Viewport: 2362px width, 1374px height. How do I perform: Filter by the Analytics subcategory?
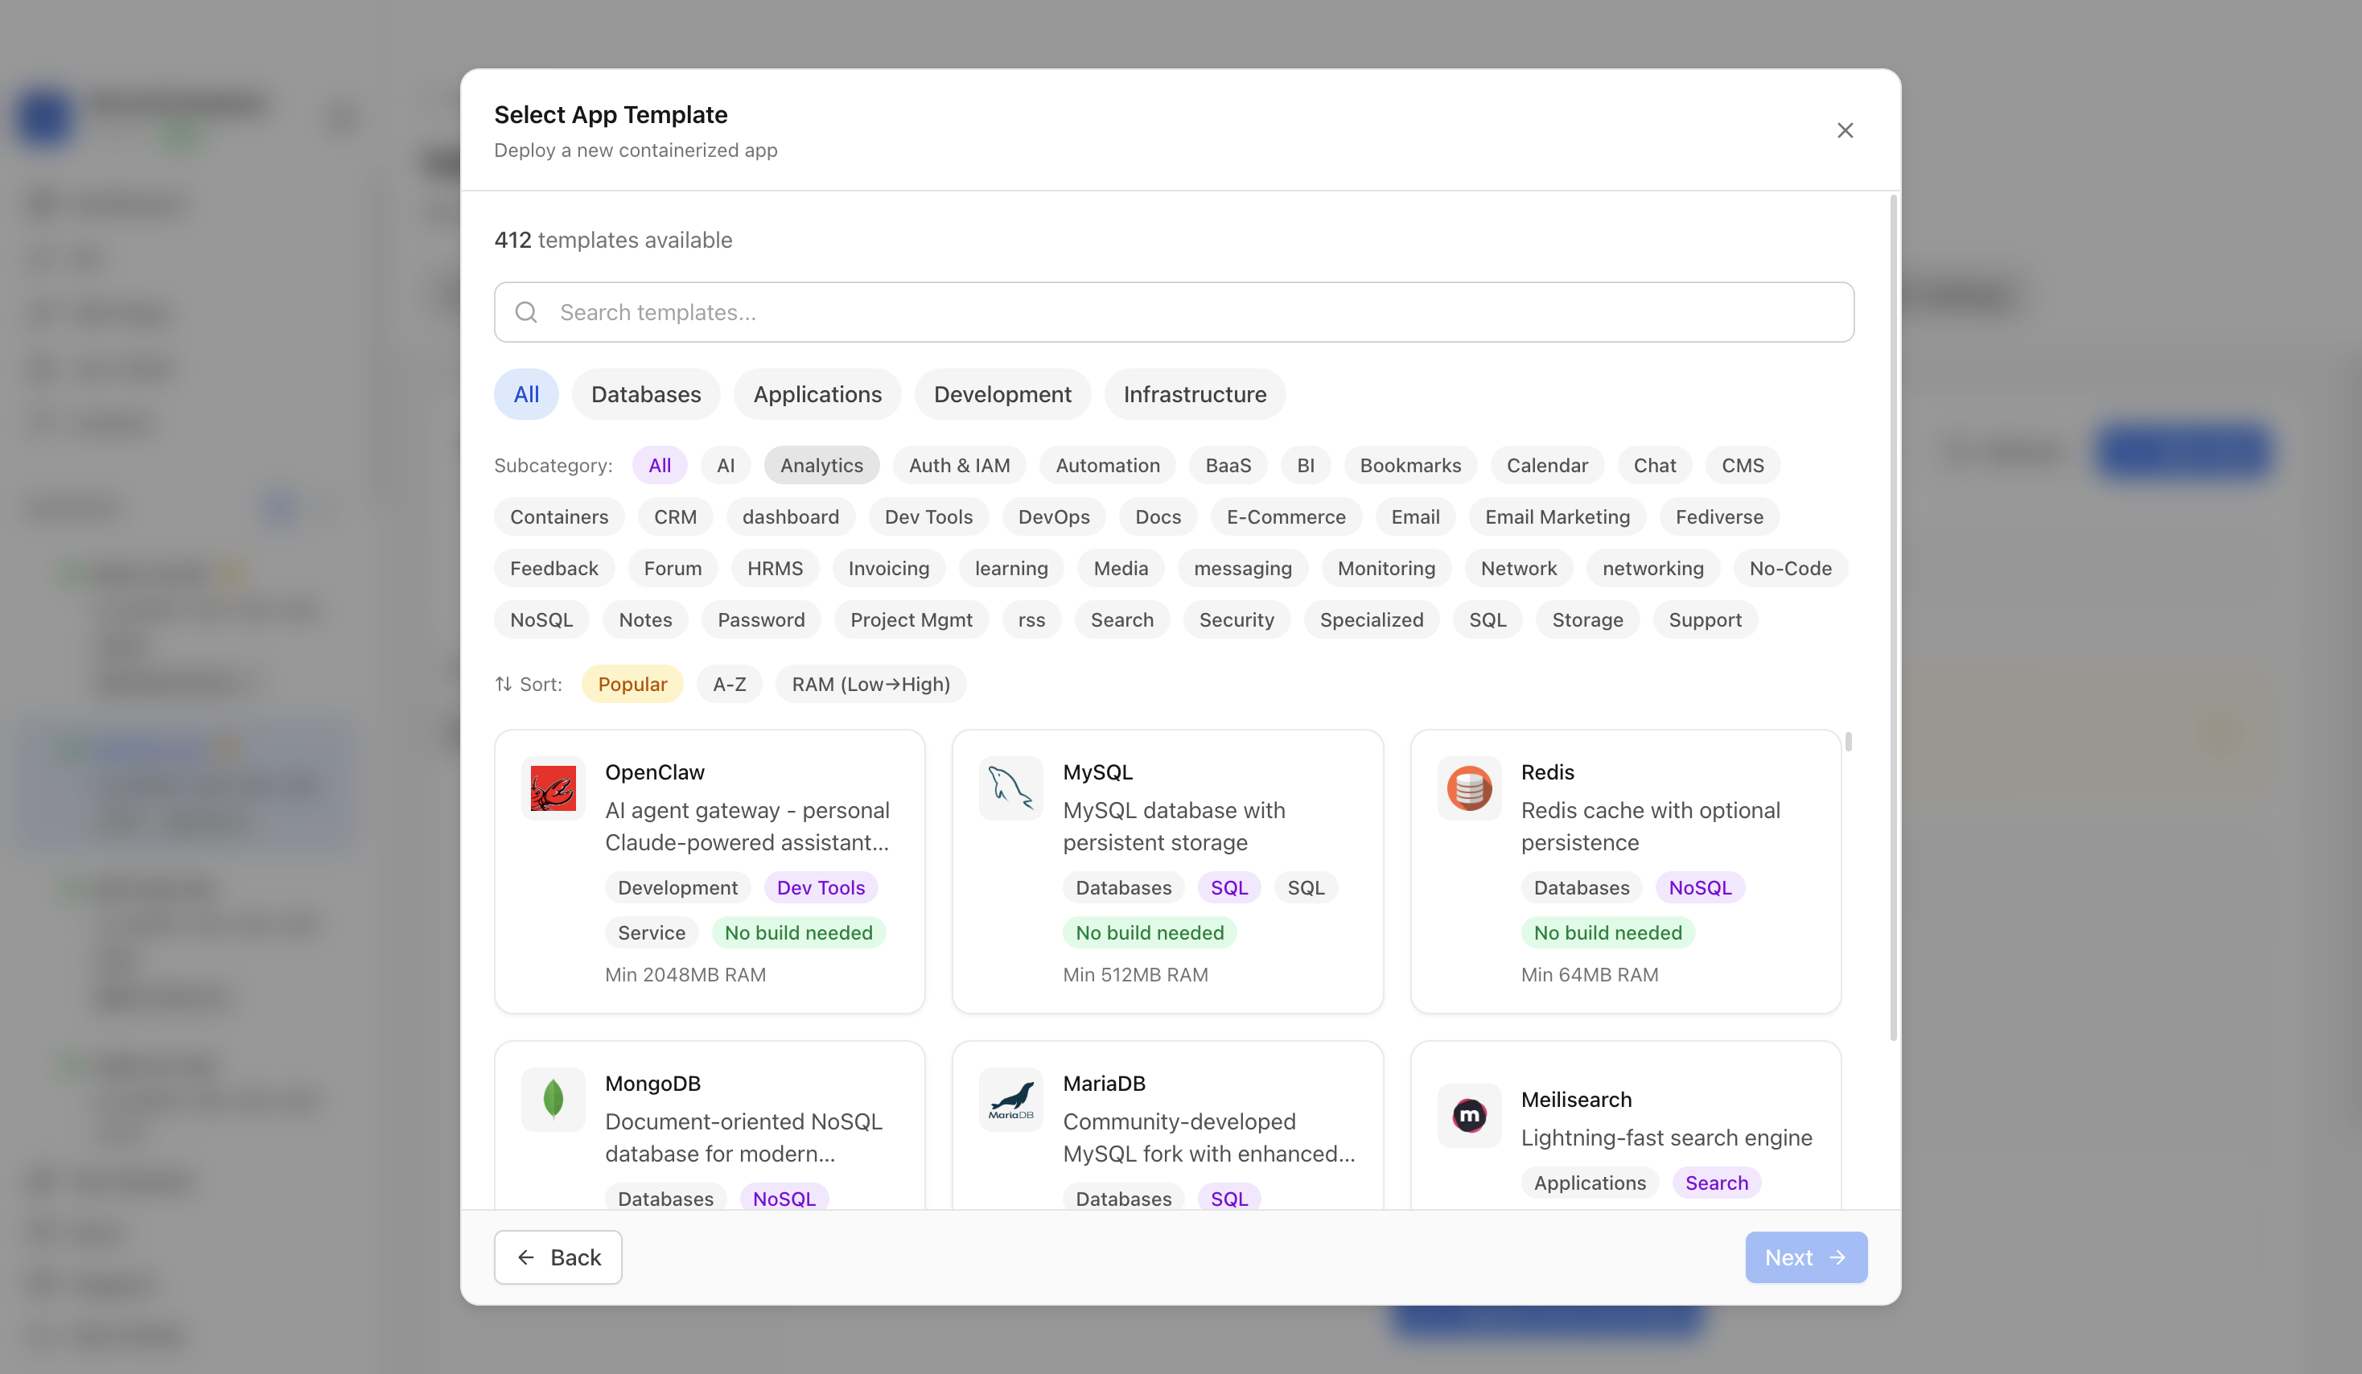(x=821, y=466)
